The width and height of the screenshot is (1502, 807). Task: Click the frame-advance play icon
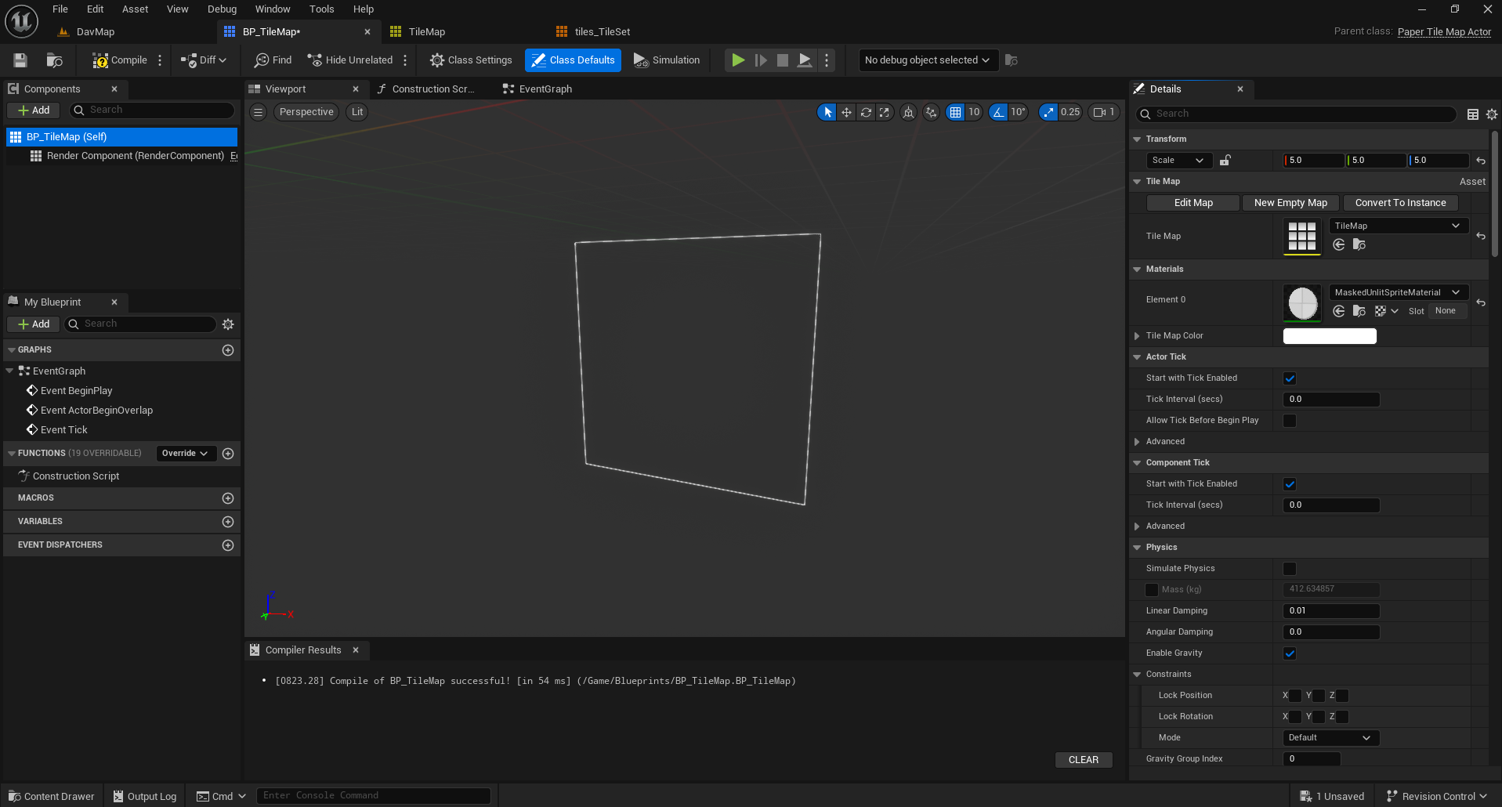pyautogui.click(x=760, y=60)
